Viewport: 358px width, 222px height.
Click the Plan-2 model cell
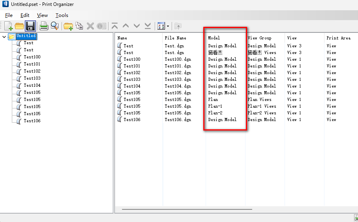pyautogui.click(x=215, y=113)
